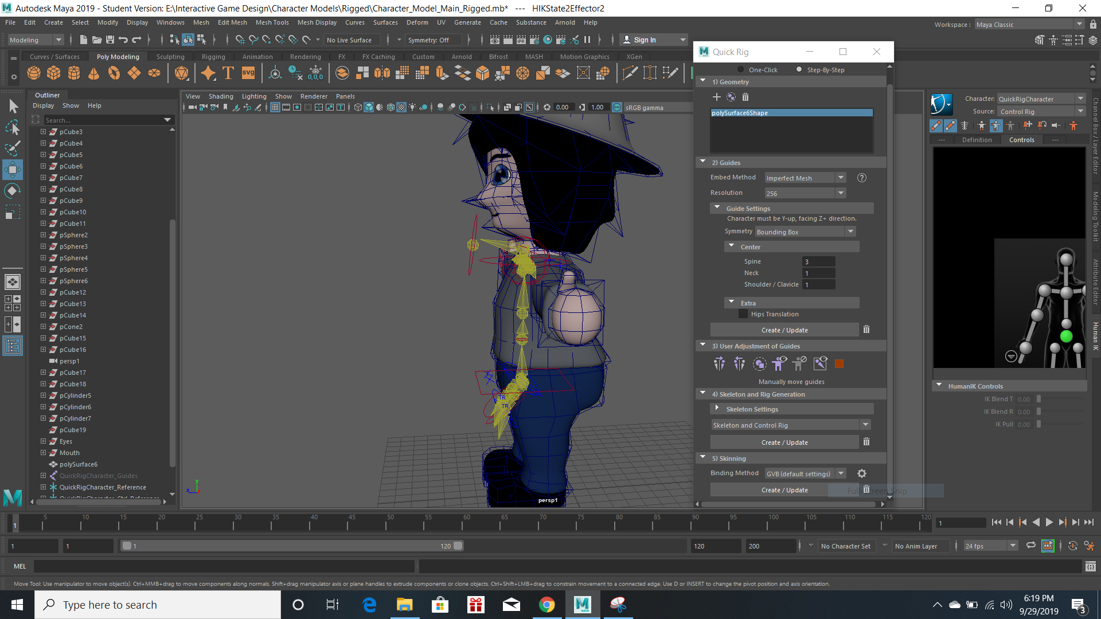Open Chrome from Windows taskbar
This screenshot has width=1101, height=619.
click(546, 605)
